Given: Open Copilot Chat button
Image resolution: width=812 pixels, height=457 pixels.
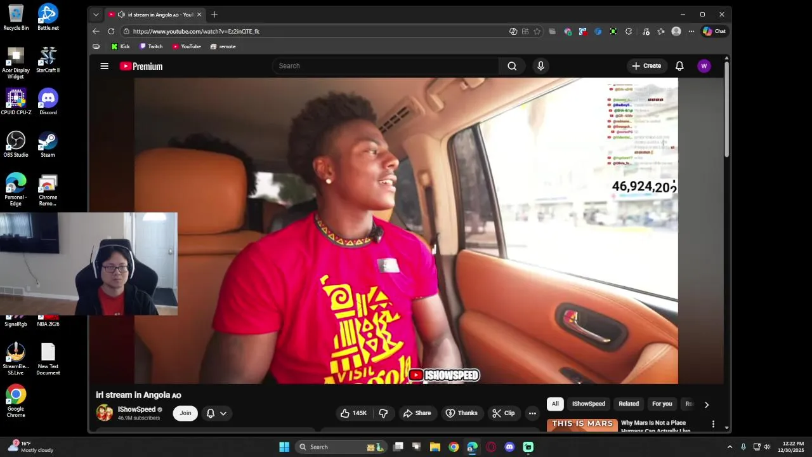Looking at the screenshot, I should point(714,31).
